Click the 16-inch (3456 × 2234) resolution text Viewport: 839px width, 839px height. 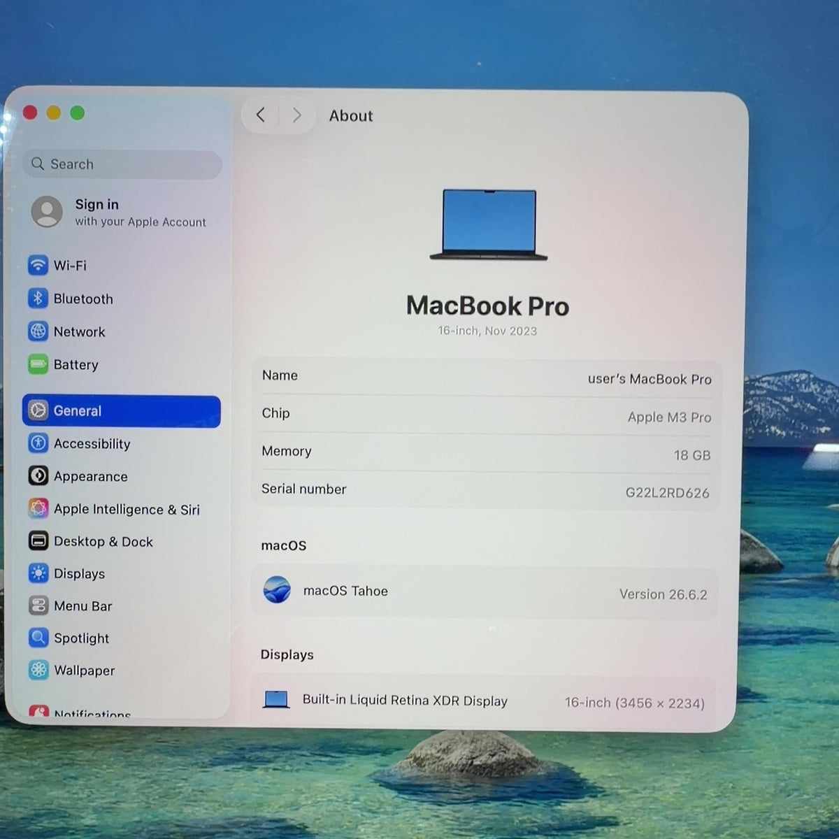coord(635,703)
